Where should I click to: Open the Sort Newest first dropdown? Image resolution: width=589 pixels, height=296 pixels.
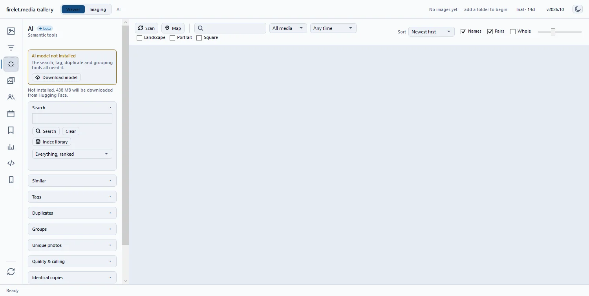tap(431, 32)
